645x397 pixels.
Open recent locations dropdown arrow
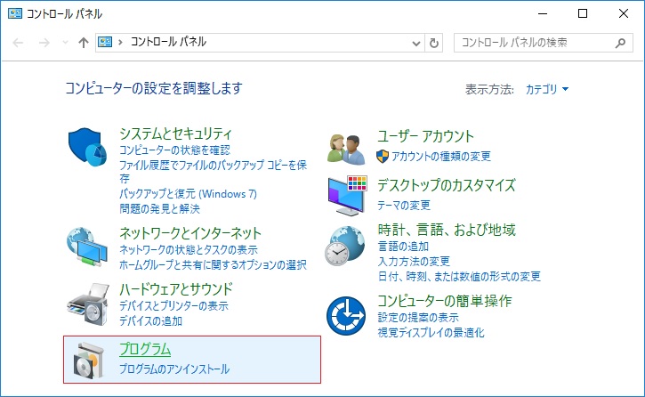(x=65, y=43)
